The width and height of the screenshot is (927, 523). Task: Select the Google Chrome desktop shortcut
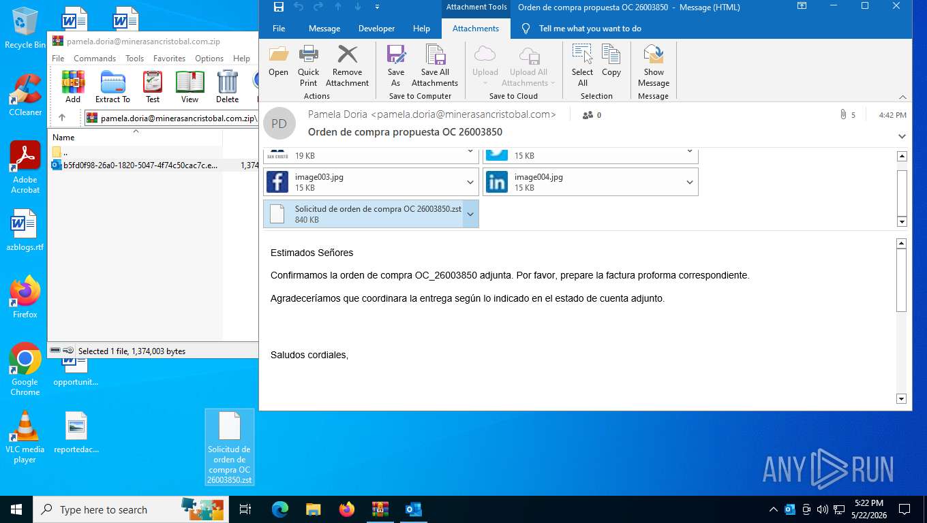(x=25, y=369)
